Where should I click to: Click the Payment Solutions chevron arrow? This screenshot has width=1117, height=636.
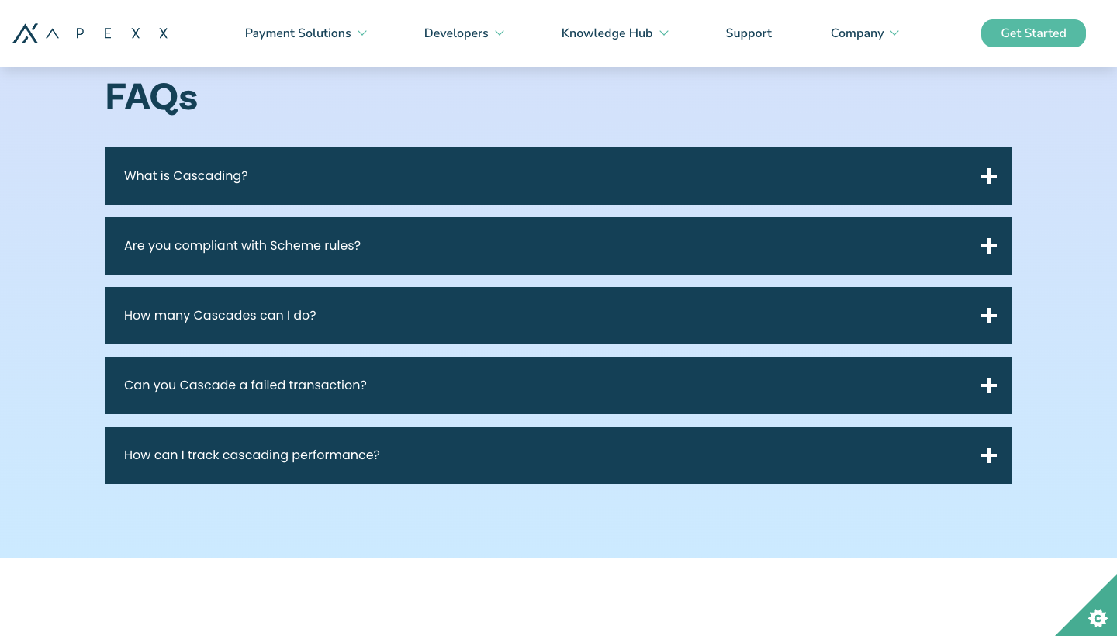362,33
